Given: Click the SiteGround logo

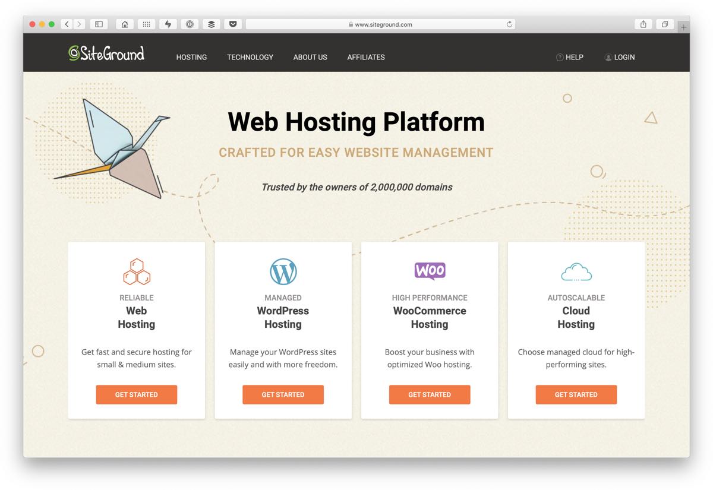Looking at the screenshot, I should 106,53.
